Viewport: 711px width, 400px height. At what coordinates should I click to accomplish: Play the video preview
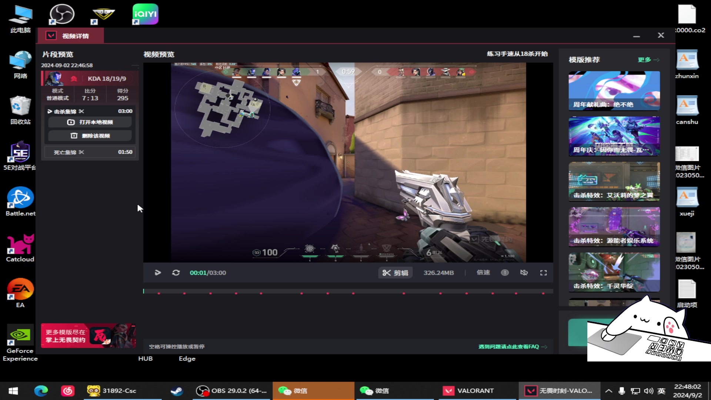(158, 273)
